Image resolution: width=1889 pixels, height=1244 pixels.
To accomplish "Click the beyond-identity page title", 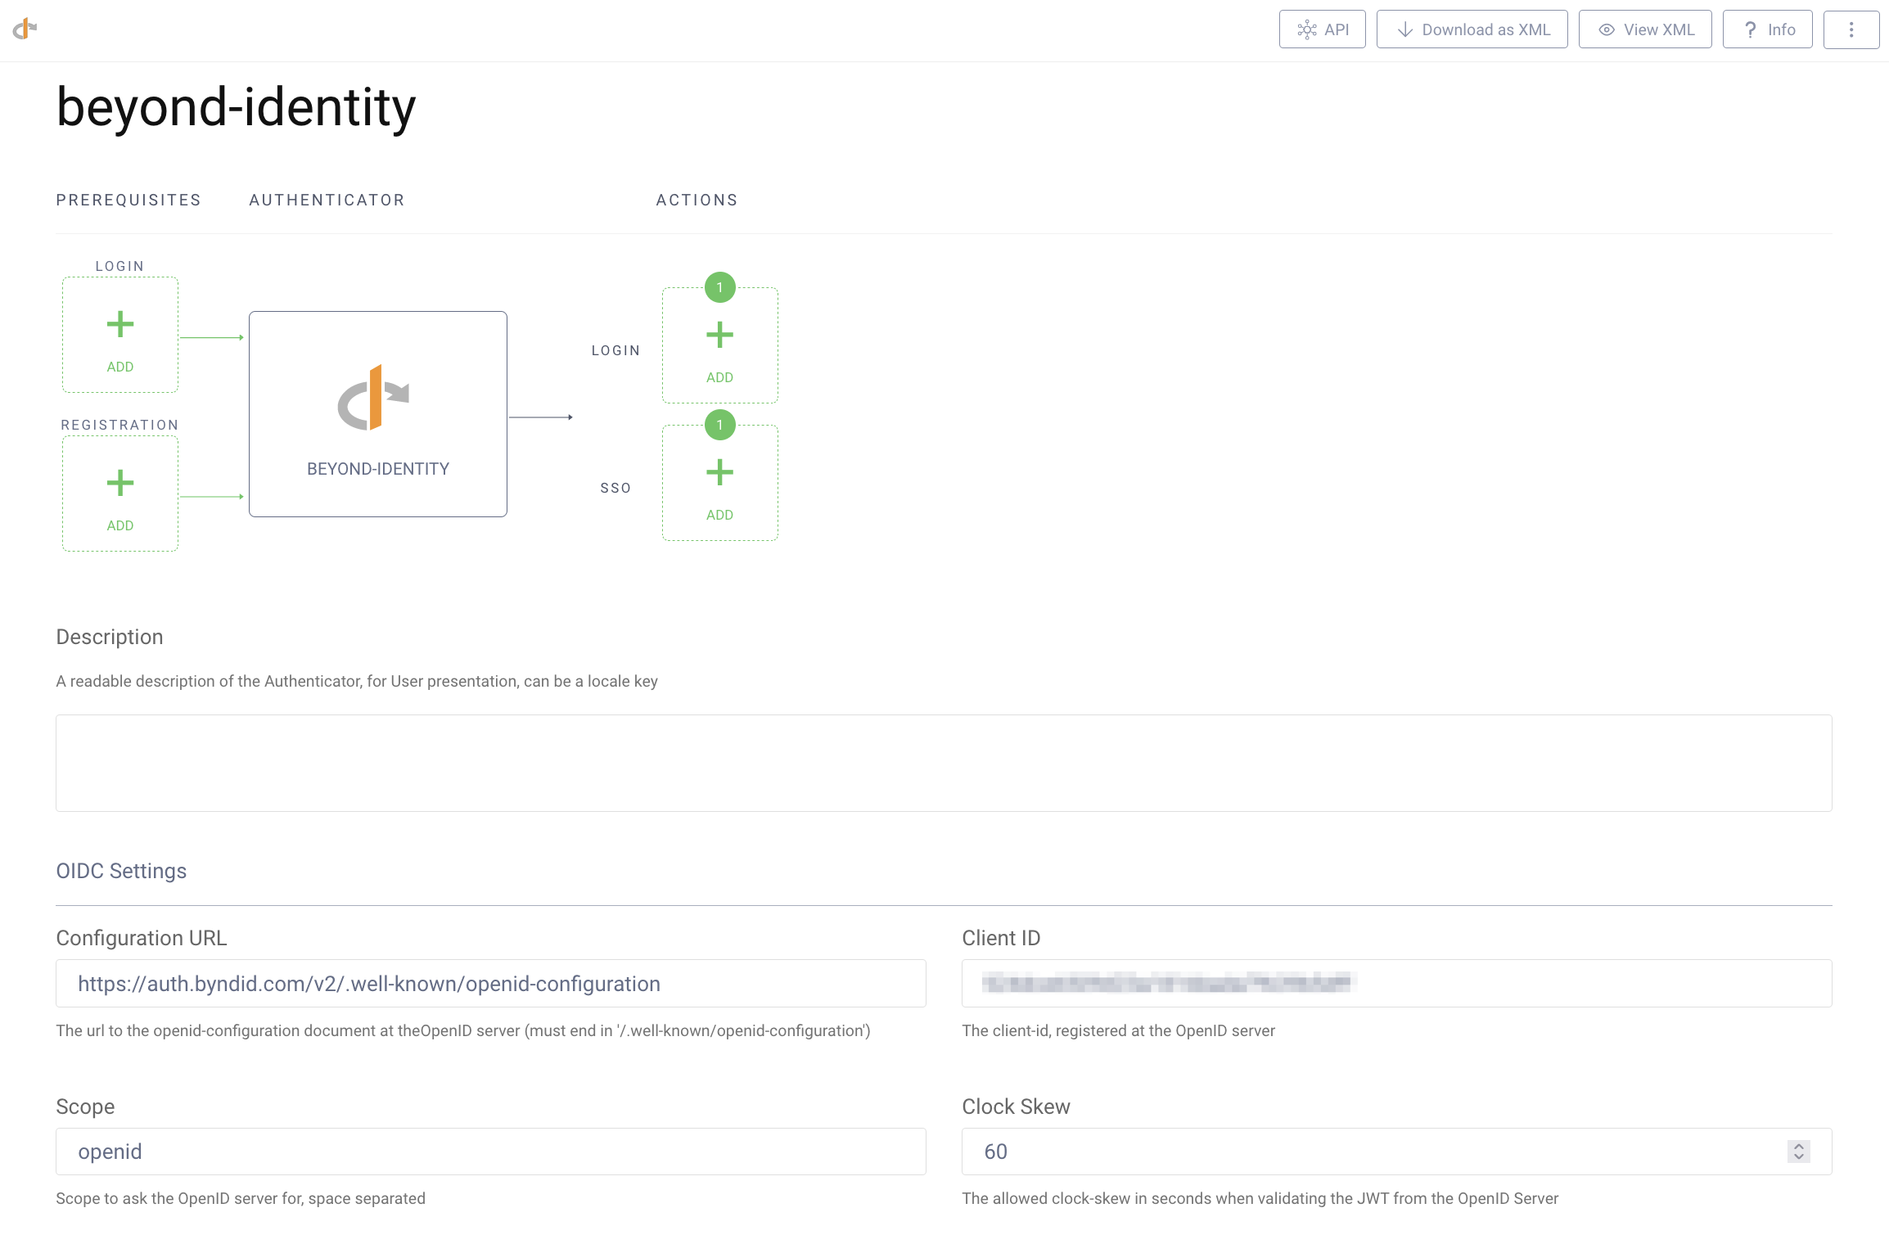I will pyautogui.click(x=236, y=108).
